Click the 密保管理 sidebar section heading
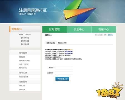This screenshot has width=125, height=100. (23, 82)
